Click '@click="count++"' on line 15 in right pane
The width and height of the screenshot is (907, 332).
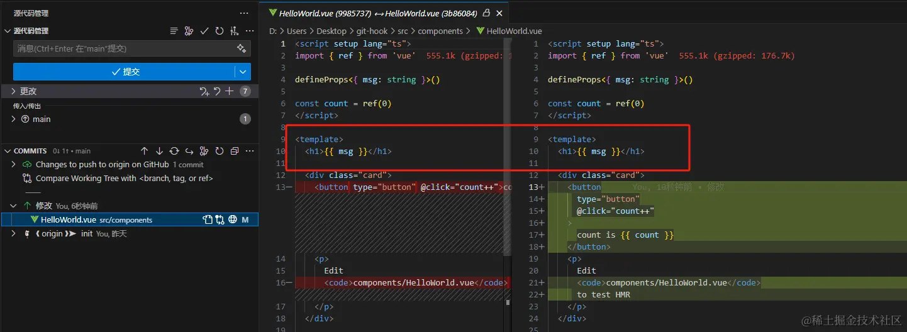click(x=616, y=211)
